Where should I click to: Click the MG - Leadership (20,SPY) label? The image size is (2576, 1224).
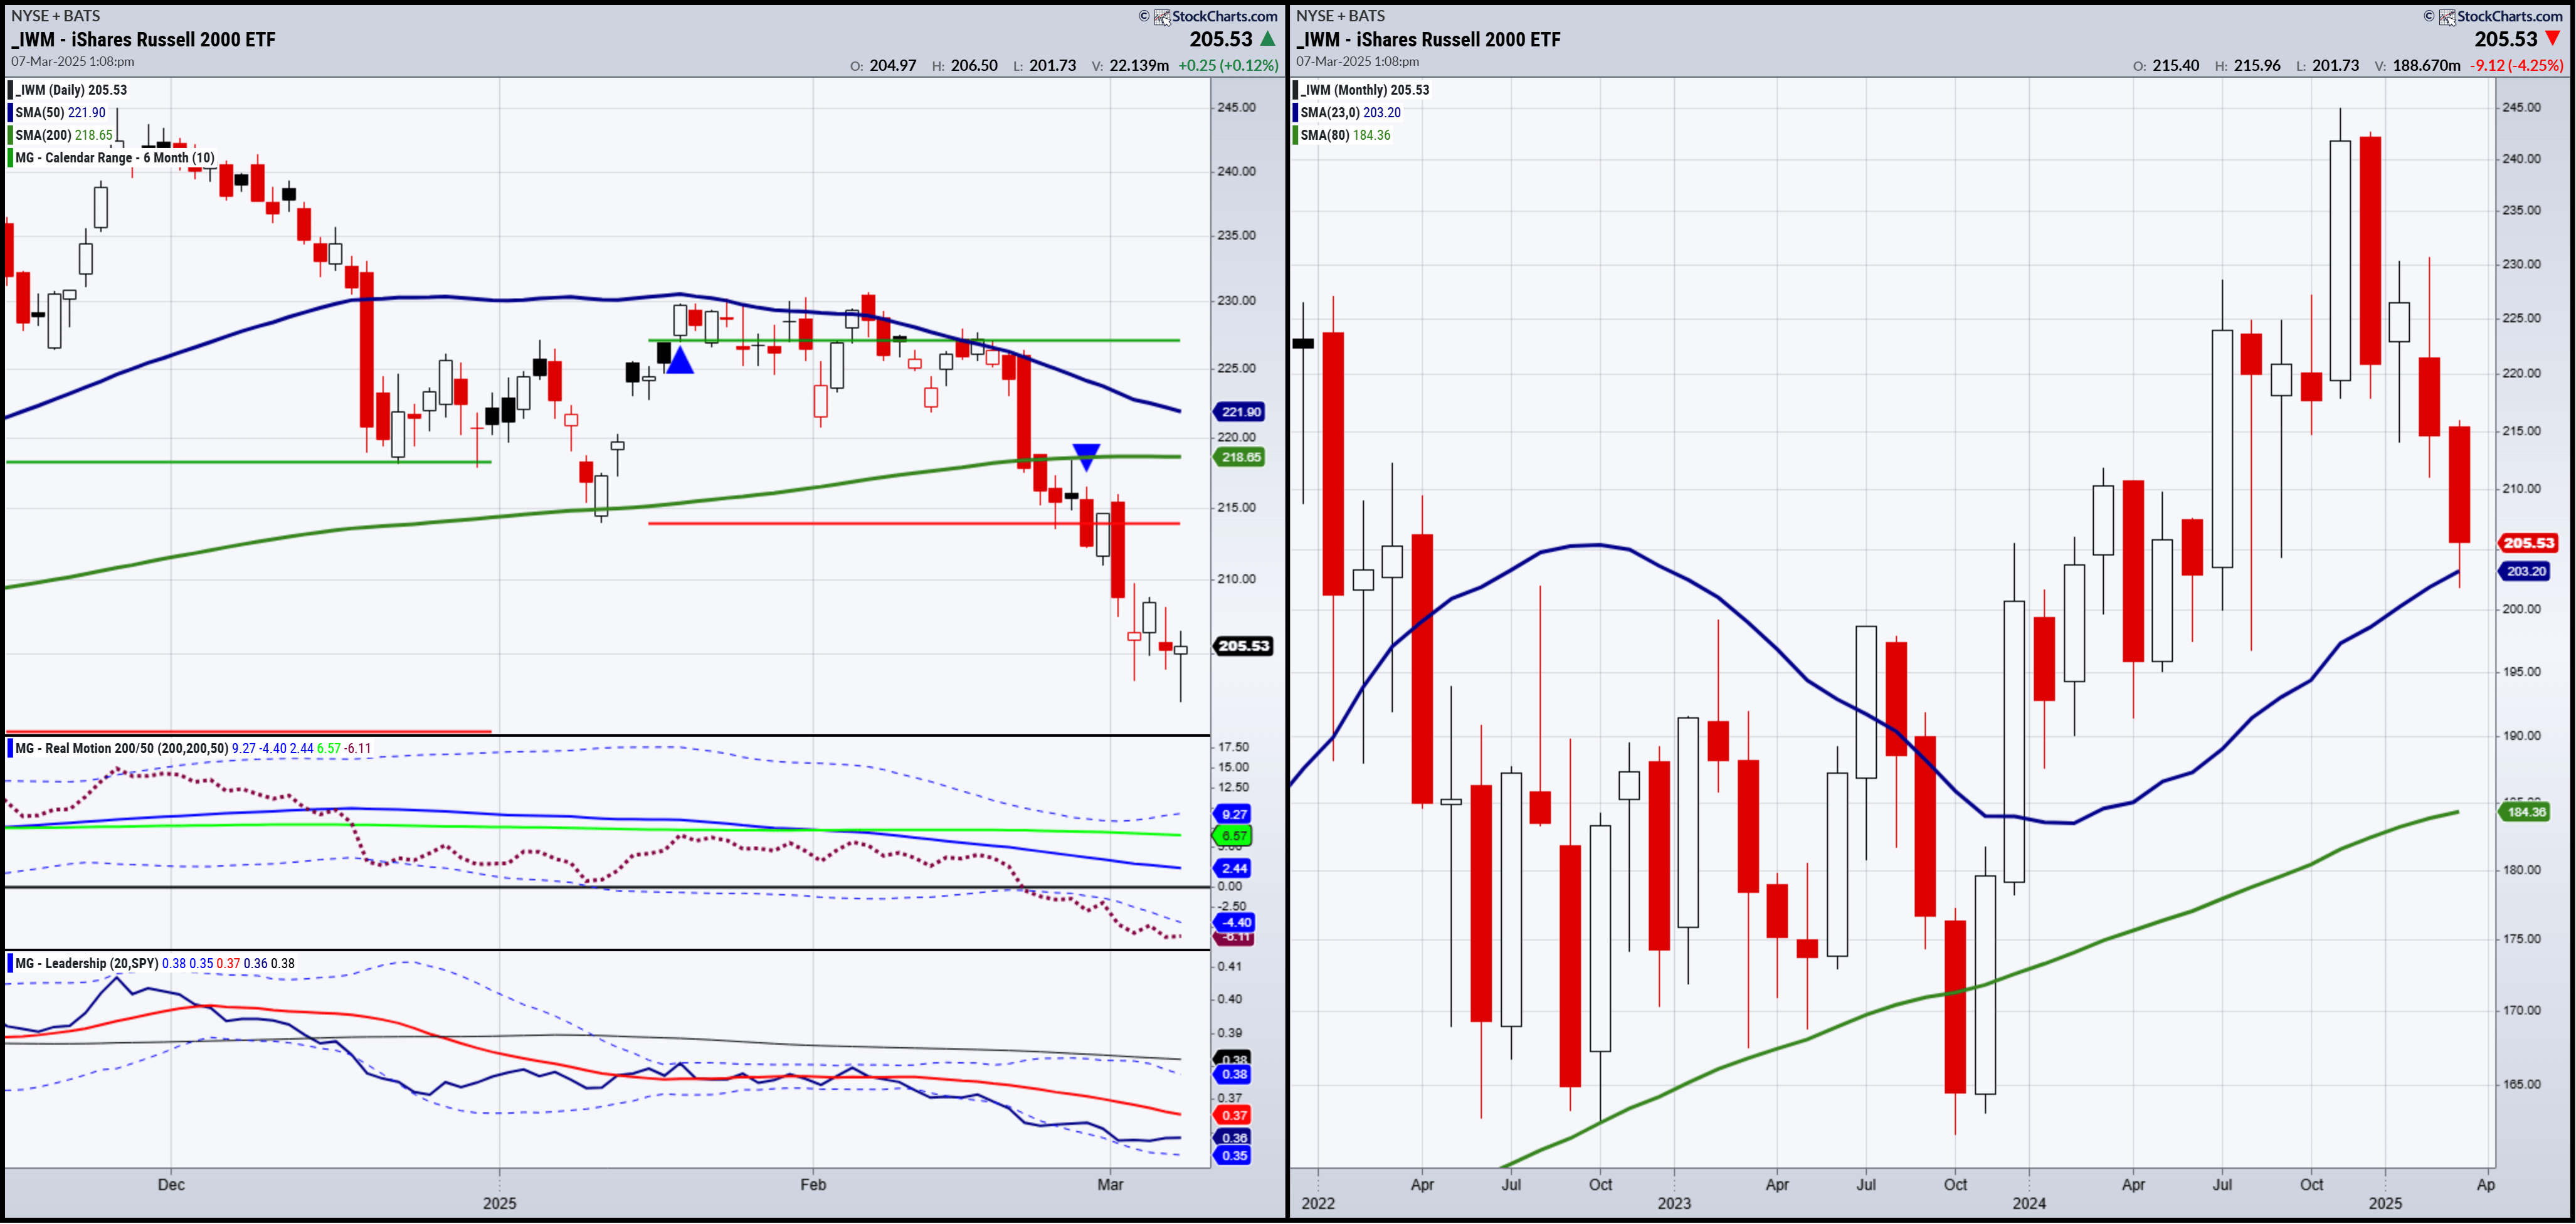click(x=86, y=963)
